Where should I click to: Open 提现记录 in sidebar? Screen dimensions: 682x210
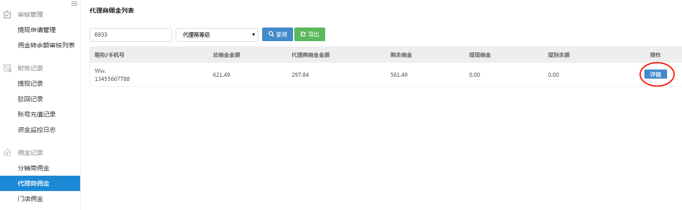click(30, 84)
